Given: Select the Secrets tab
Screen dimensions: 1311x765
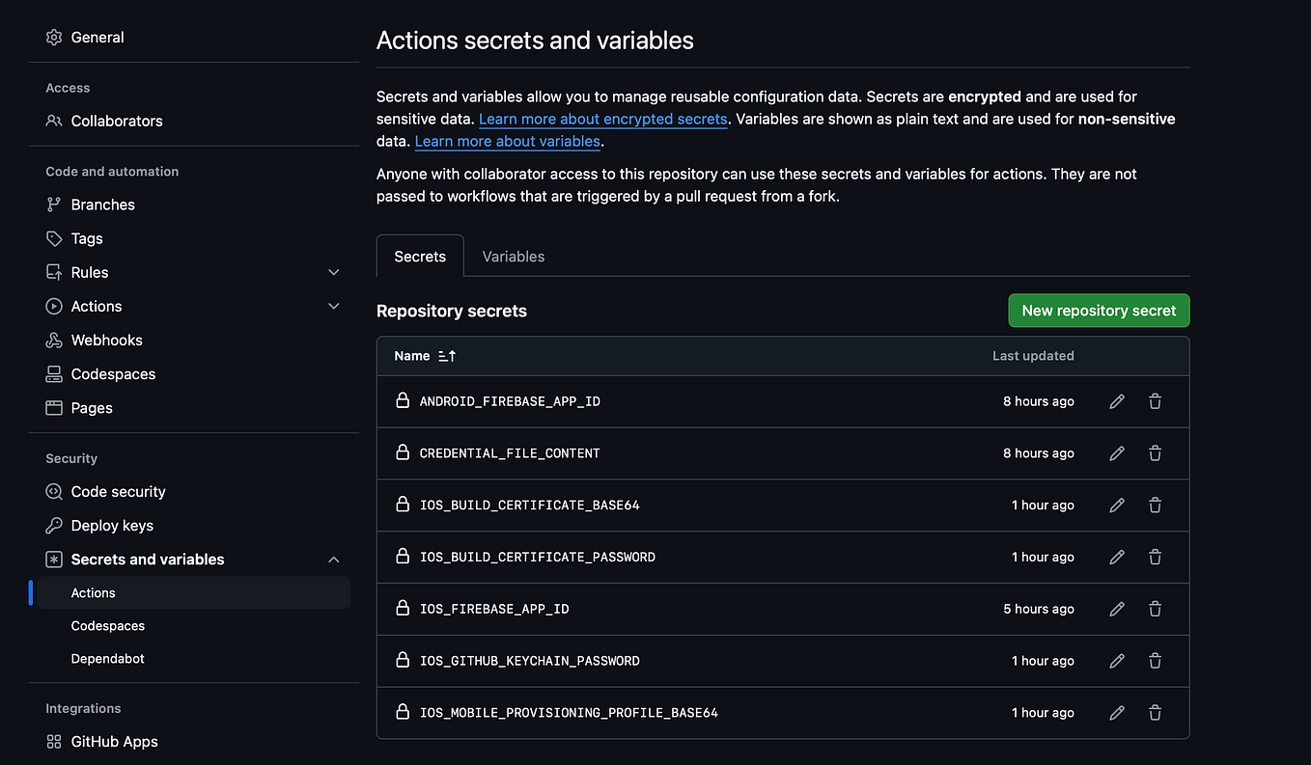Looking at the screenshot, I should (420, 257).
